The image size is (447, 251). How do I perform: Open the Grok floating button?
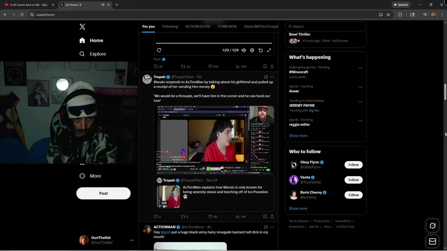coord(432,226)
